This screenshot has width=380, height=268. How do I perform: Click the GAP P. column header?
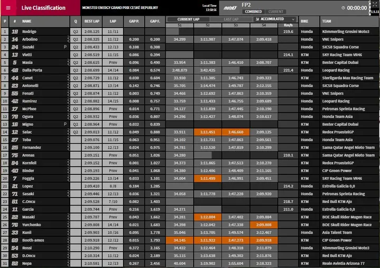tap(134, 21)
